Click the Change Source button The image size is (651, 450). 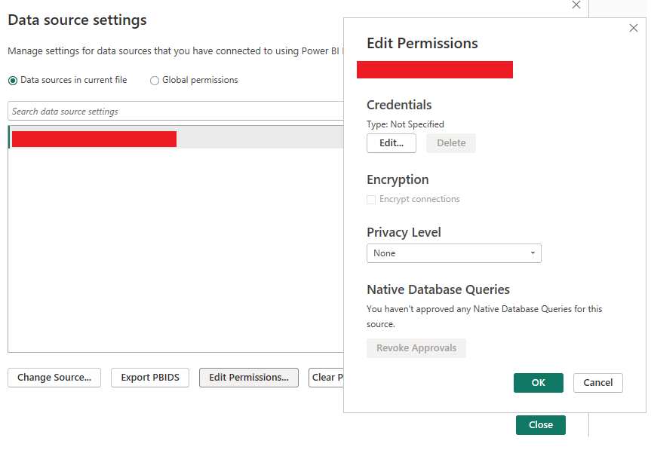click(x=54, y=378)
